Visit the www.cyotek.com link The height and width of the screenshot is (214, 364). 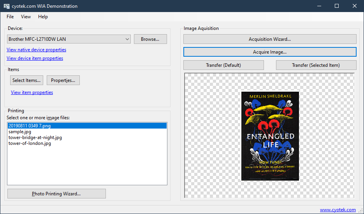(338, 210)
